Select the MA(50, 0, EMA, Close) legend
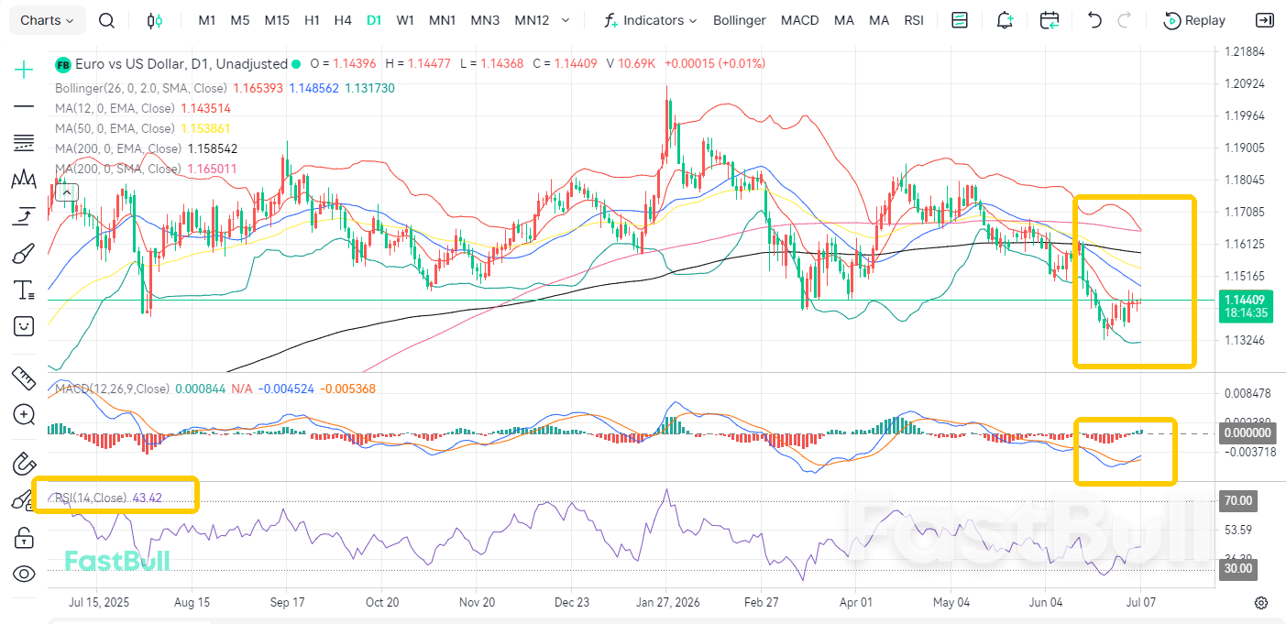Screen dimensions: 1286x624 [x=115, y=128]
